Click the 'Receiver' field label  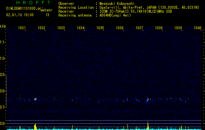point(66,11)
